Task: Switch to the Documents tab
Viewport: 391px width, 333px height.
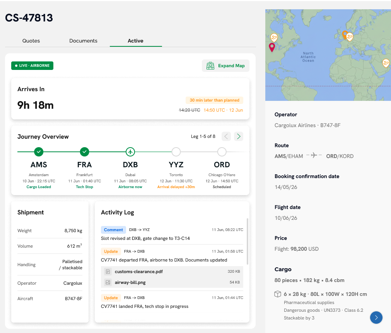Action: pyautogui.click(x=83, y=41)
